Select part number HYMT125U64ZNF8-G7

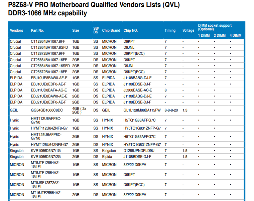coord(49,145)
